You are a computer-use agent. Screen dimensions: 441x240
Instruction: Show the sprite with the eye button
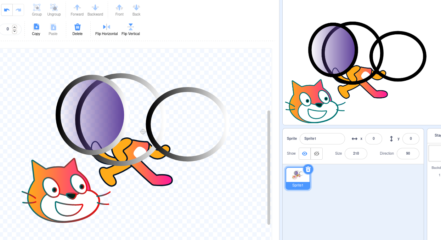coord(305,154)
